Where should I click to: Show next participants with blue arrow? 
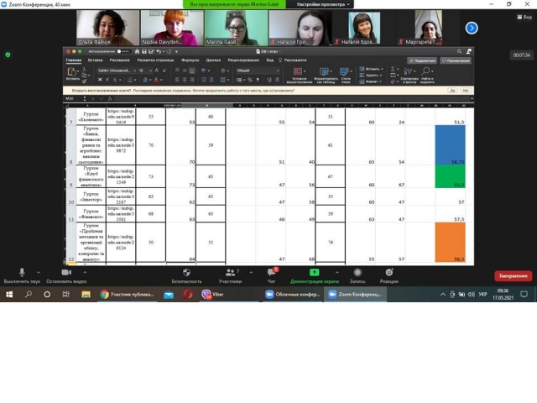click(x=472, y=28)
